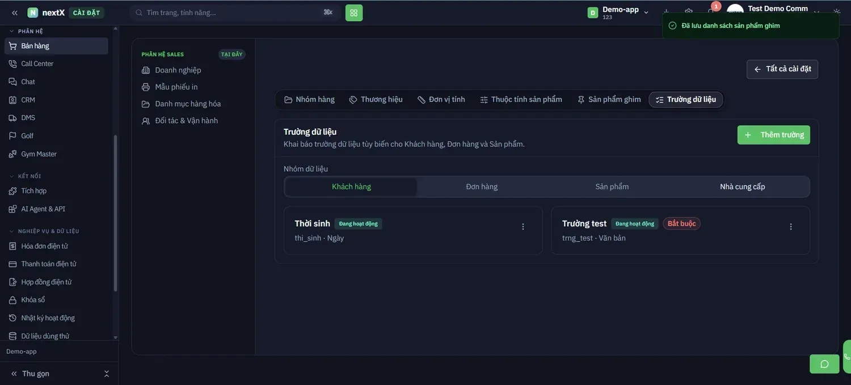The width and height of the screenshot is (851, 385).
Task: Toggle the light theme sun icon
Action: click(x=837, y=12)
